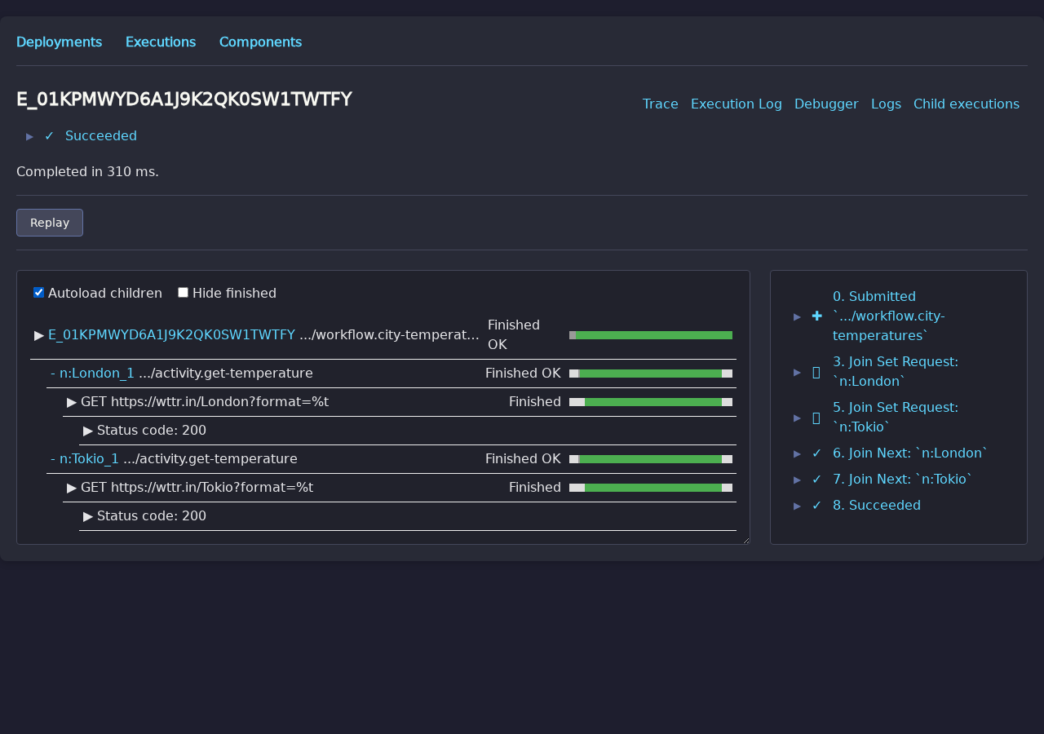Open the 8. Succeeded event link
The width and height of the screenshot is (1044, 734).
click(877, 505)
